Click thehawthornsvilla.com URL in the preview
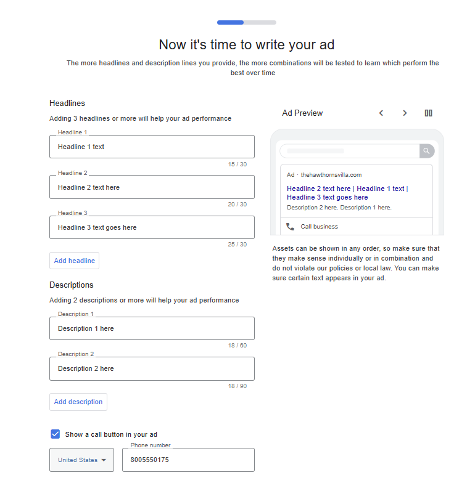This screenshot has width=475, height=499. 331,175
